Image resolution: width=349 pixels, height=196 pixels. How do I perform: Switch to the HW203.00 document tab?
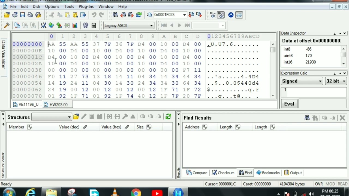click(57, 105)
